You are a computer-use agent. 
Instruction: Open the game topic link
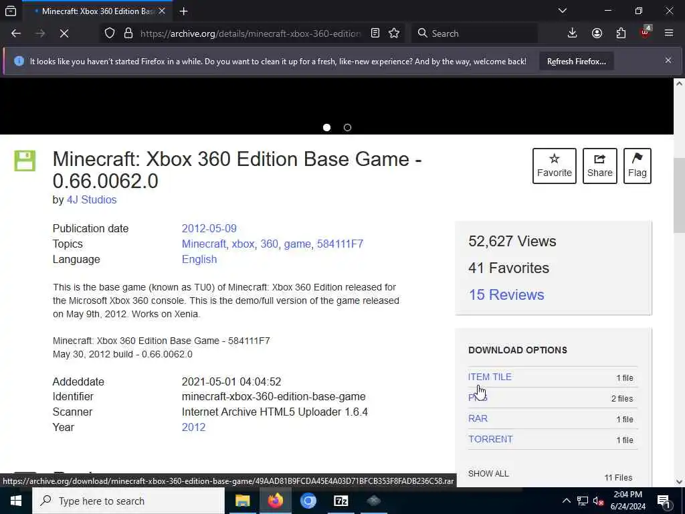tap(297, 244)
